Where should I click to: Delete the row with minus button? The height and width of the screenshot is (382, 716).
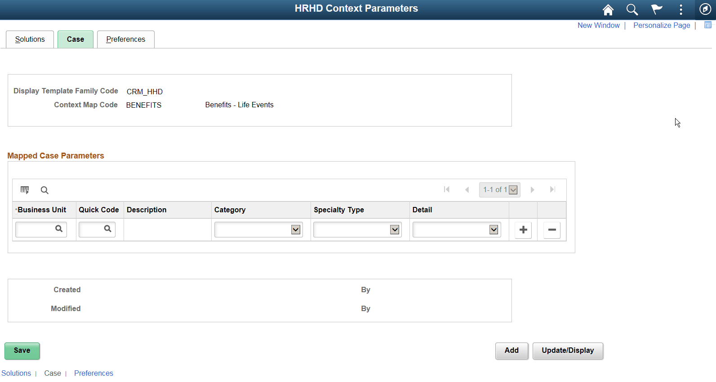click(552, 230)
